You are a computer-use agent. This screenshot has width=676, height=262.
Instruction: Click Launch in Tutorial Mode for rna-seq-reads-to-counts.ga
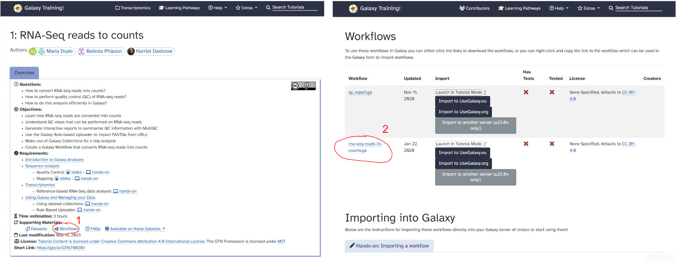pos(458,144)
